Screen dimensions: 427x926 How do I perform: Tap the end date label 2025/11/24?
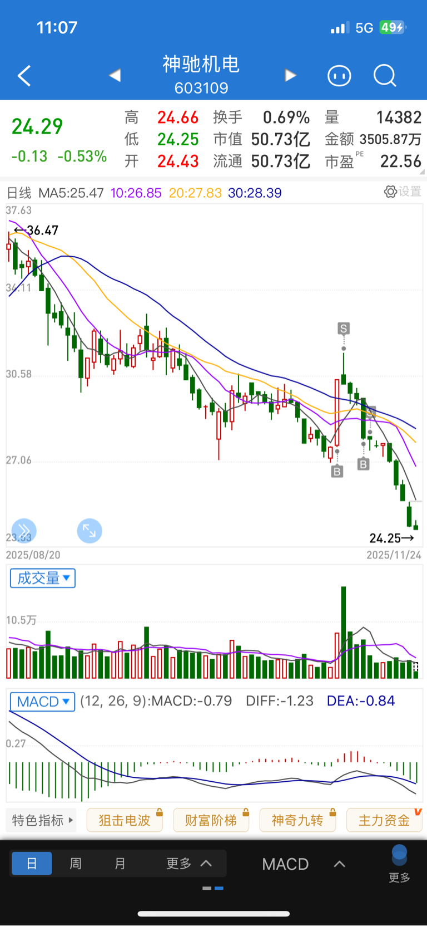[x=394, y=555]
